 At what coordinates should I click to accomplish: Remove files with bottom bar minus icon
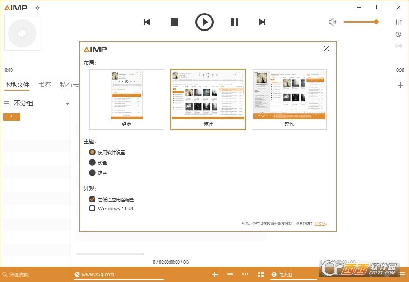coord(230,274)
